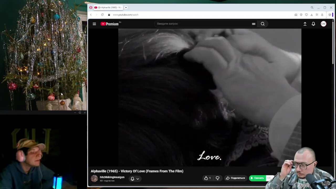Click the 461 подписчик subscriber count
This screenshot has height=189, width=336.
pyautogui.click(x=107, y=181)
